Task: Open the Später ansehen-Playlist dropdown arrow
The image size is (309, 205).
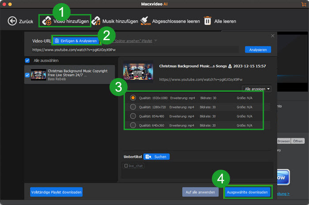Action: (x=156, y=41)
